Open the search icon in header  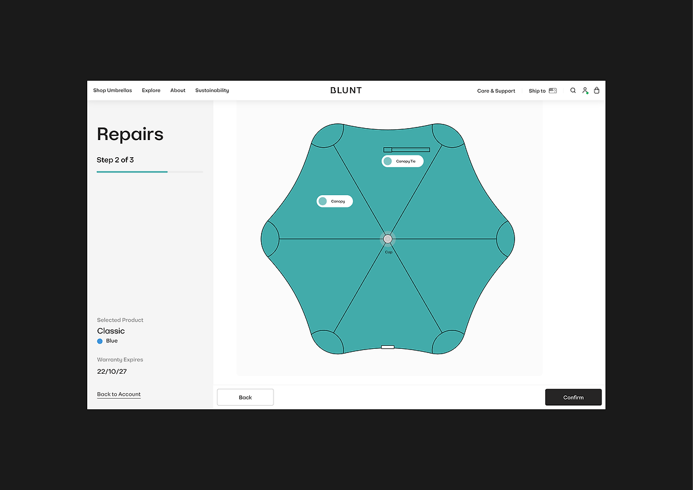(573, 91)
